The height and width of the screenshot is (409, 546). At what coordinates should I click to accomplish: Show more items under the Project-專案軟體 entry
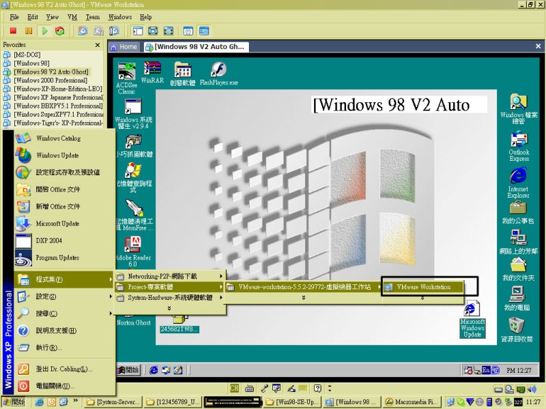click(169, 308)
